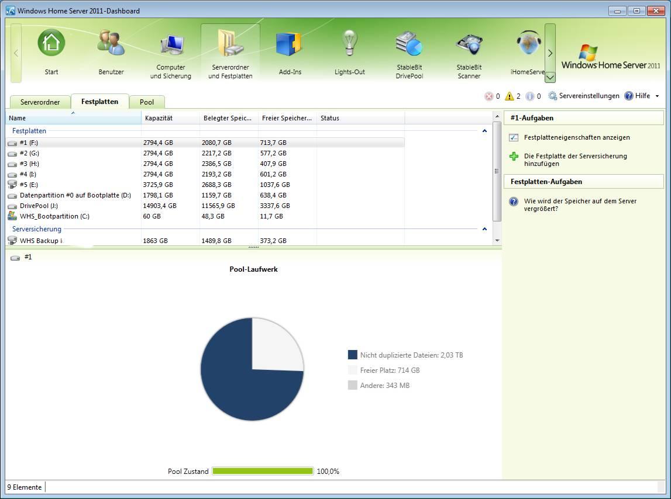671x499 pixels.
Task: View informational alerts blue icon
Action: (x=530, y=96)
